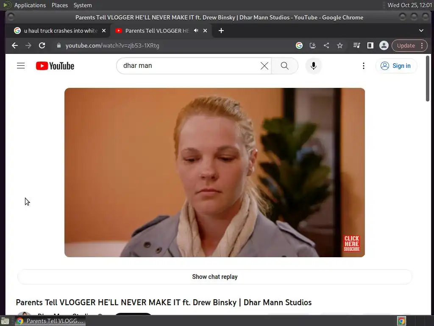Toggle the Chrome side panel
434x326 pixels.
[370, 45]
